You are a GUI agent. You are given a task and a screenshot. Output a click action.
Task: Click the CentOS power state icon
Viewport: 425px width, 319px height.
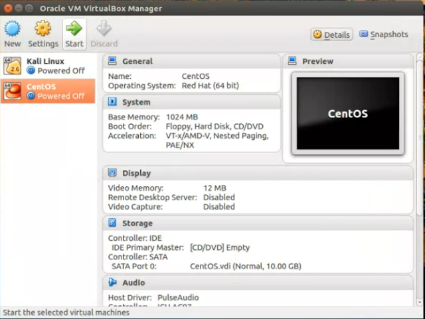click(x=31, y=96)
